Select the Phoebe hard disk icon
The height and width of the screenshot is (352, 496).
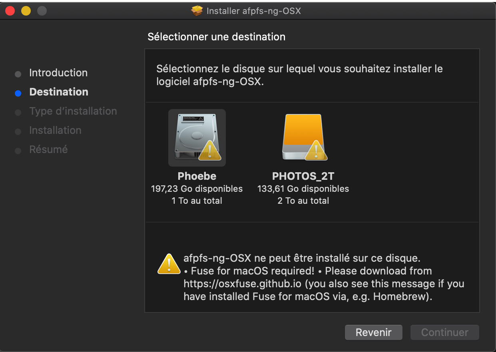coord(197,137)
